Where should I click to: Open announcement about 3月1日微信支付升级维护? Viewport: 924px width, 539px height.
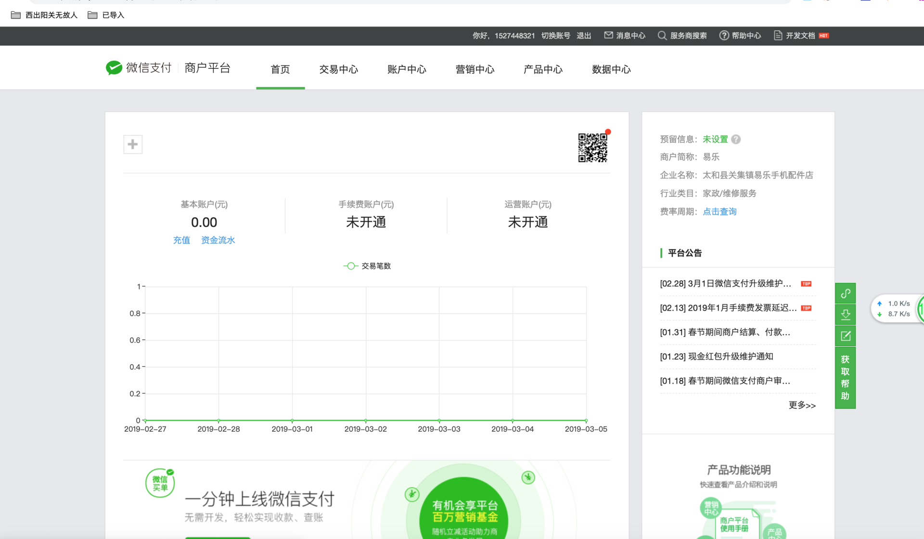pos(725,284)
